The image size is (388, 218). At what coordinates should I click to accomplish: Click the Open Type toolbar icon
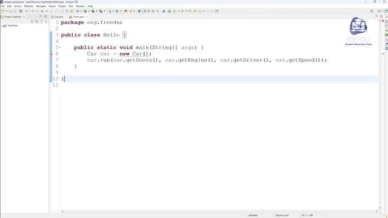click(x=125, y=11)
